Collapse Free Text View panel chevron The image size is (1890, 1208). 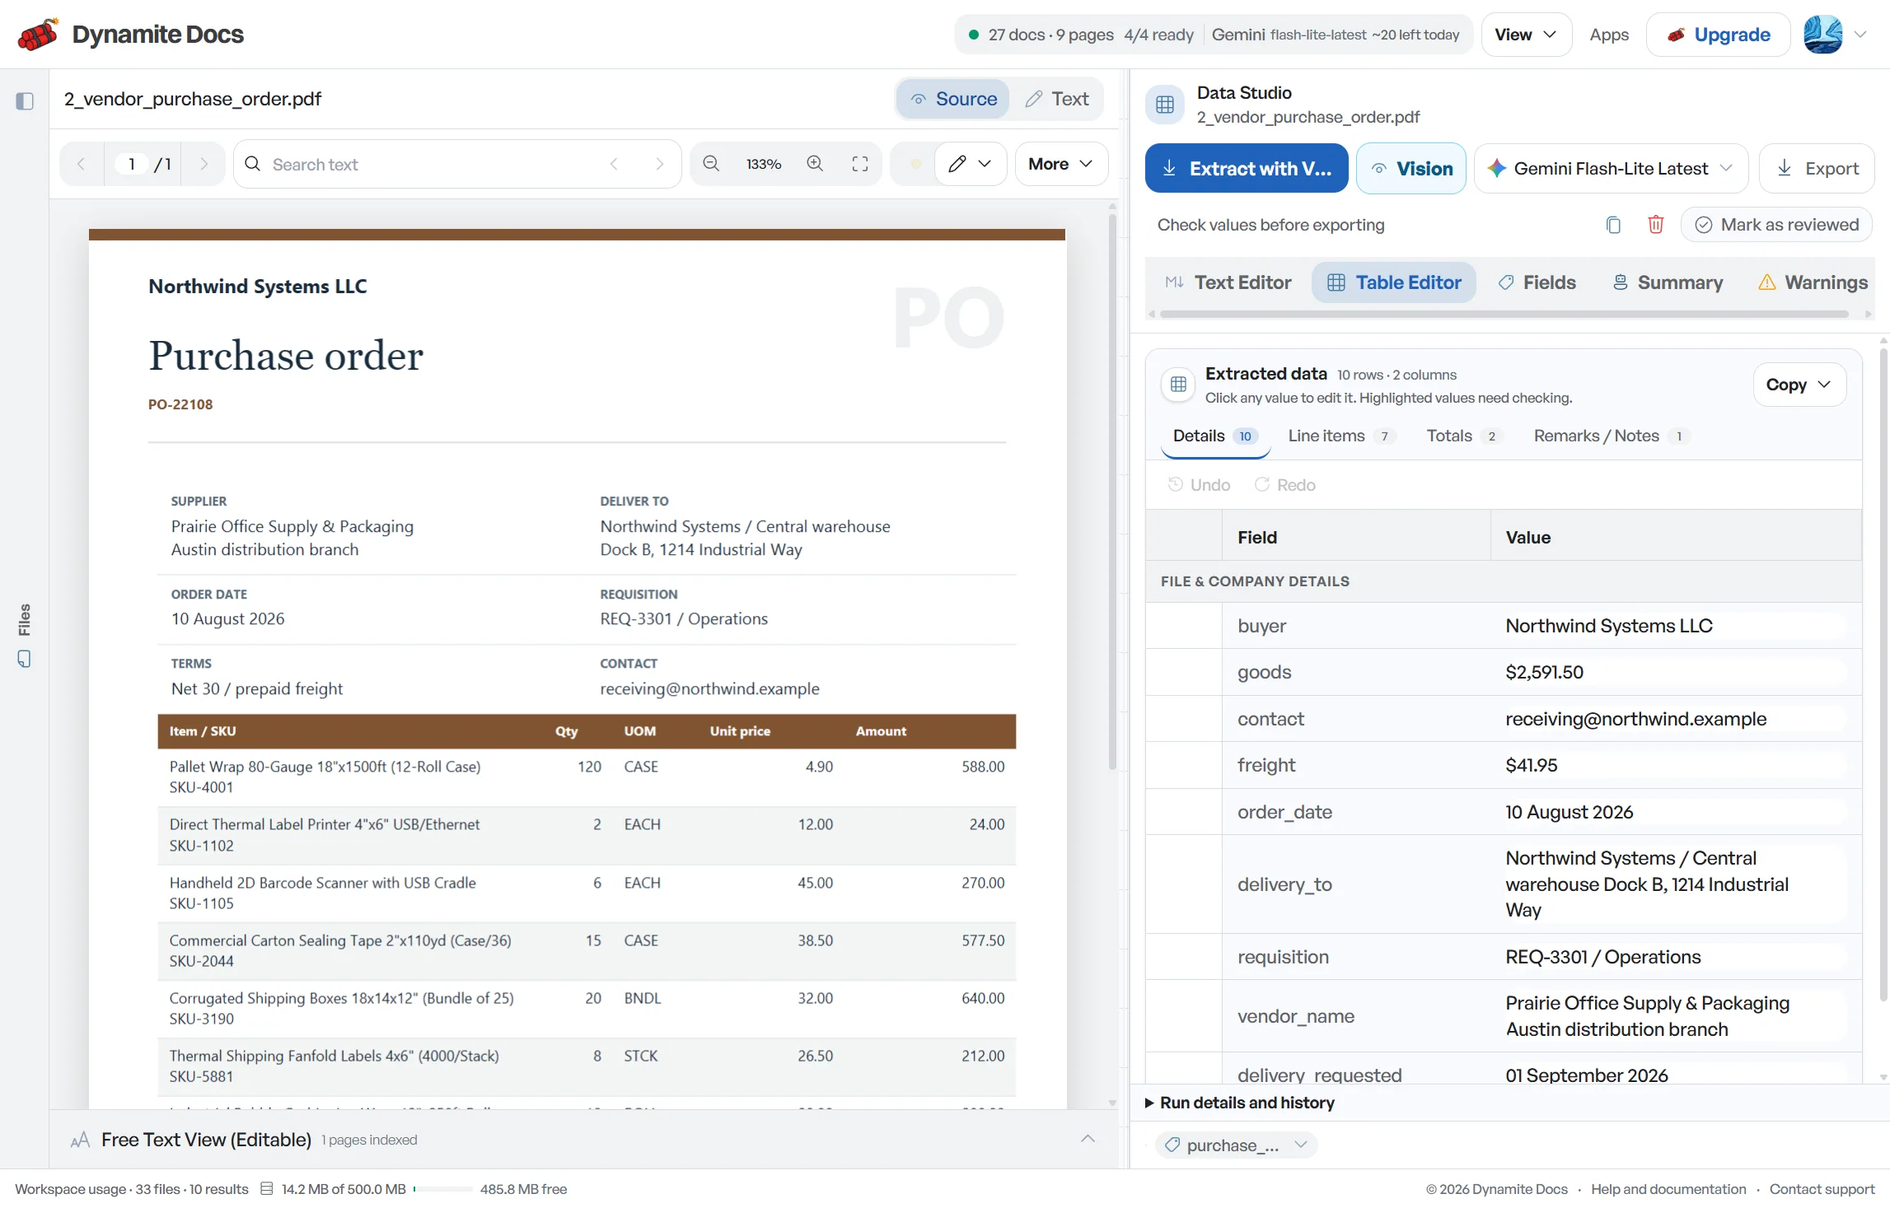click(x=1088, y=1139)
